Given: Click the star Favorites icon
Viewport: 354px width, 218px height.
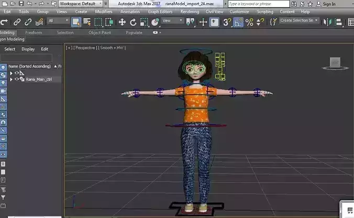Looking at the screenshot, I should 311,4.
